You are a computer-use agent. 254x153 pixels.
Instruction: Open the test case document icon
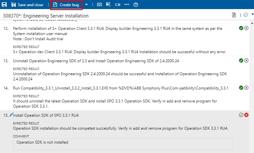[x=234, y=15]
